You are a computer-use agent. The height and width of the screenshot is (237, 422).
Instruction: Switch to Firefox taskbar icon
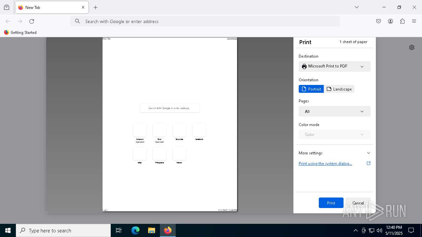(168, 230)
